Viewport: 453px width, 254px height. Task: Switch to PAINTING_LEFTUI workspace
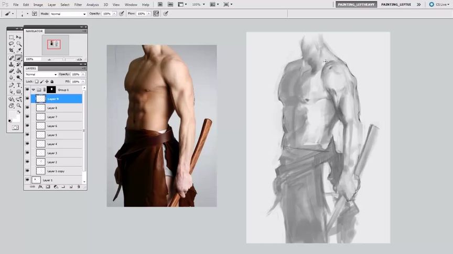point(396,4)
